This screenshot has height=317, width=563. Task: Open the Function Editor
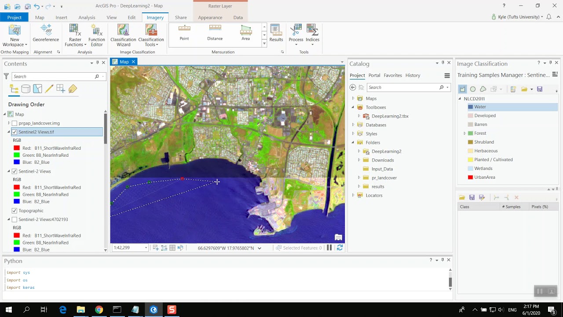(96, 36)
